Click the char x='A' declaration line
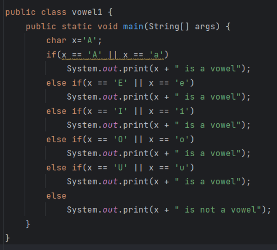 (x=74, y=40)
